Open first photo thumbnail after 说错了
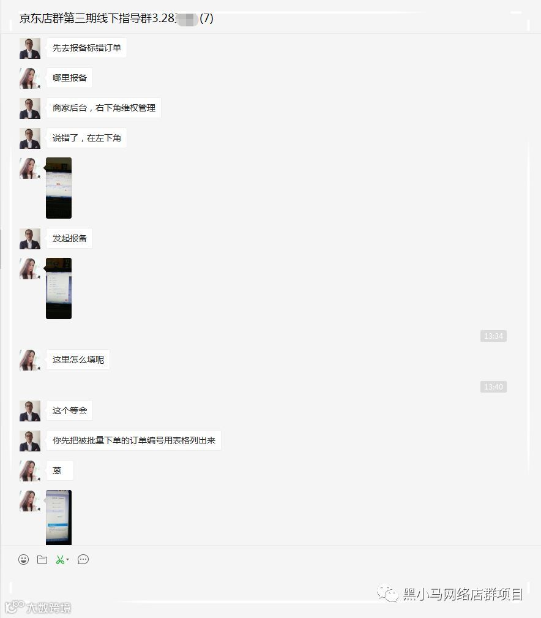The width and height of the screenshot is (541, 618). tap(59, 188)
